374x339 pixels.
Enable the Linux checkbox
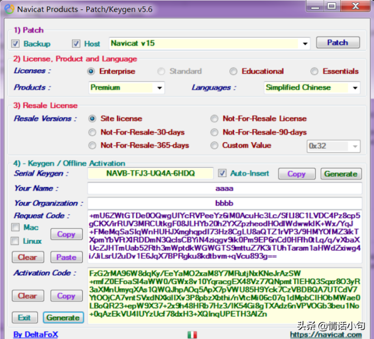point(15,241)
